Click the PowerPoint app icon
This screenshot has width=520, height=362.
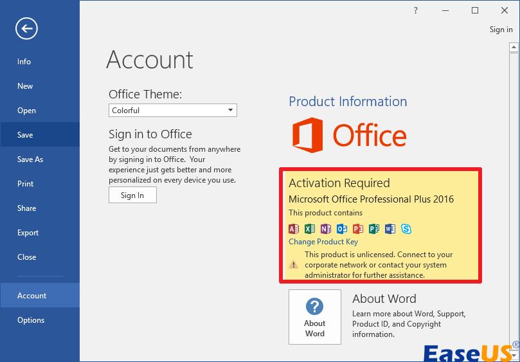[358, 229]
